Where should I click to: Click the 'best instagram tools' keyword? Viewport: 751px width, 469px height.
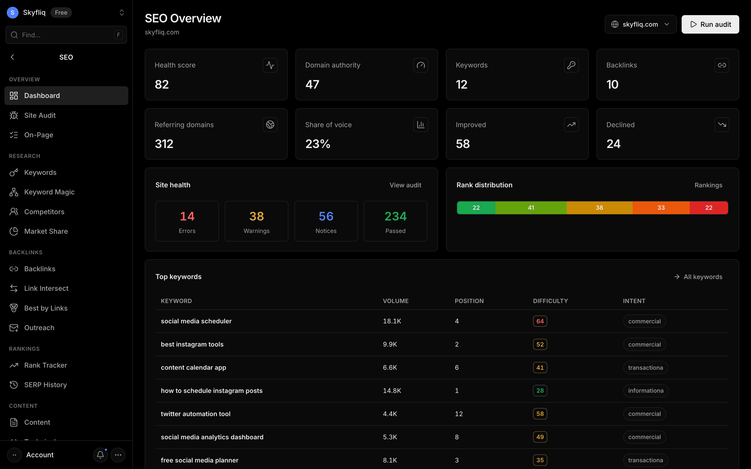point(192,344)
